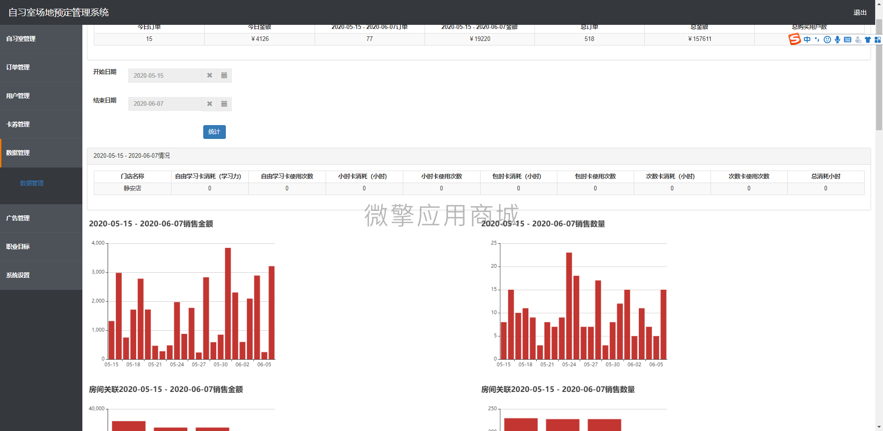Open 职业目标 in the sidebar
Image resolution: width=883 pixels, height=431 pixels.
(41, 247)
